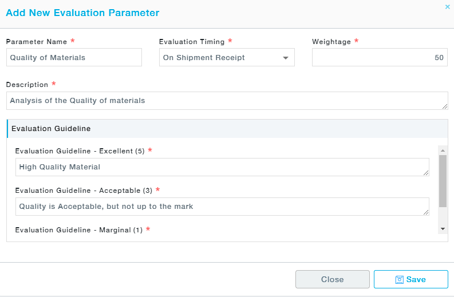Click the guideline panel scrollbar thumb
The width and height of the screenshot is (454, 297).
443,180
